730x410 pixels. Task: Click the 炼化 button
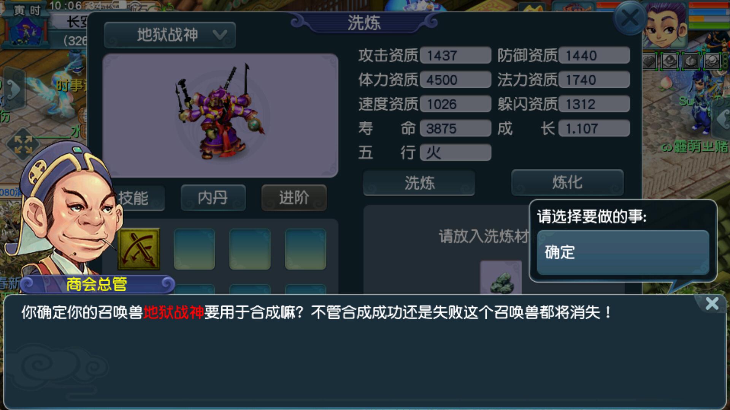pos(567,182)
